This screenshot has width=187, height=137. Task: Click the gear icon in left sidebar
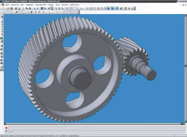(1, 63)
